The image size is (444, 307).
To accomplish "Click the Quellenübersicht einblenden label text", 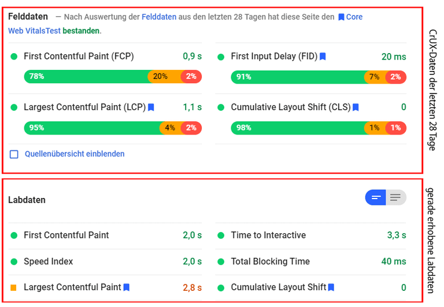I will 75,154.
